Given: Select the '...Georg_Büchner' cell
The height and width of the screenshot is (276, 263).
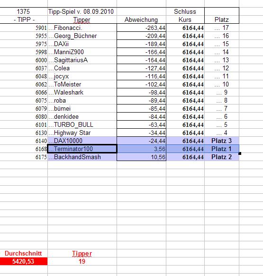Looking at the screenshot, I should [82, 36].
